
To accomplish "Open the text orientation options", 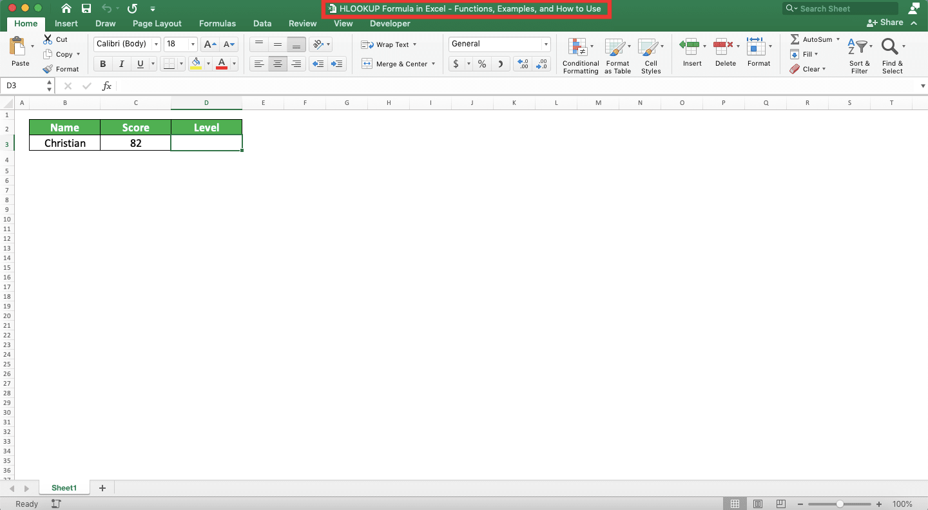I will click(x=320, y=44).
